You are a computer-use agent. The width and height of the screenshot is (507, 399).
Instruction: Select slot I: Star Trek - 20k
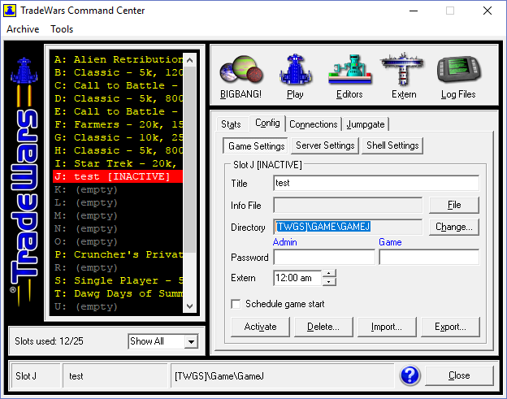click(118, 163)
